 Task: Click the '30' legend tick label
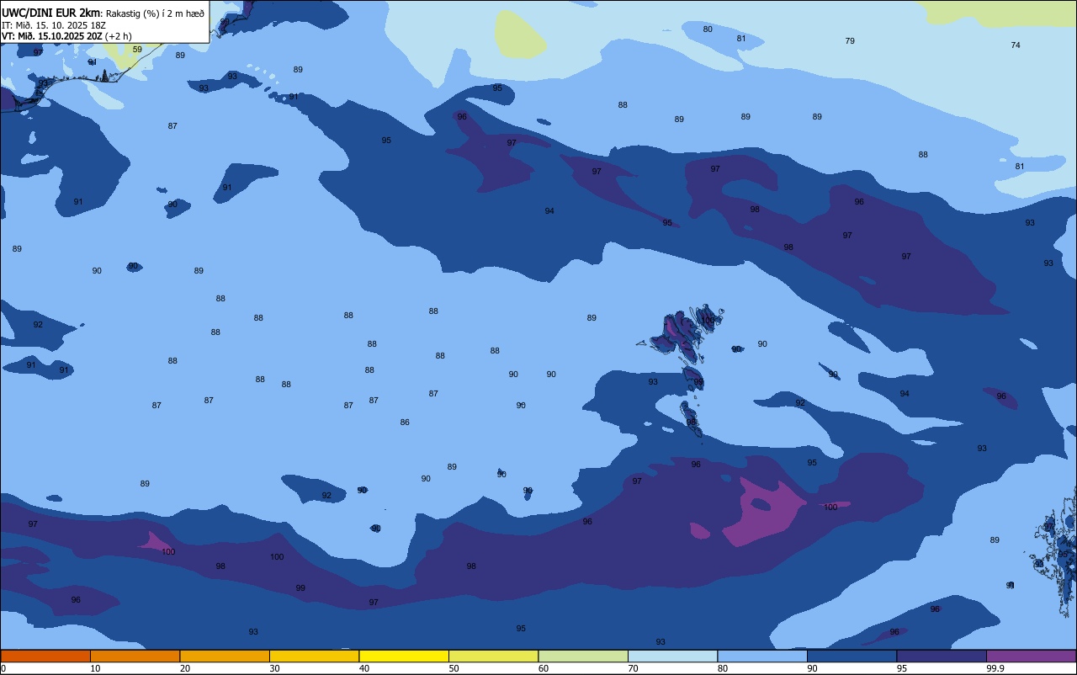pos(274,668)
